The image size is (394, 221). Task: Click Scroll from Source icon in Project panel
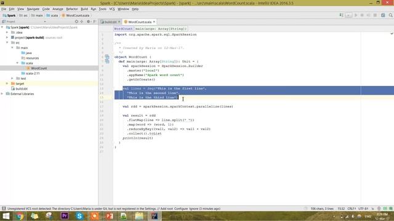pos(76,21)
